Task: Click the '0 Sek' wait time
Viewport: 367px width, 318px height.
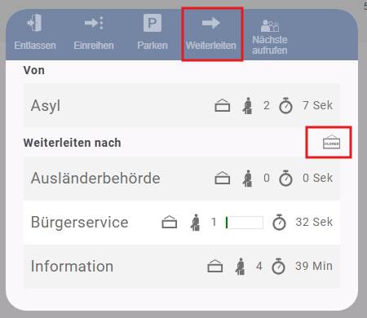Action: coord(317,178)
